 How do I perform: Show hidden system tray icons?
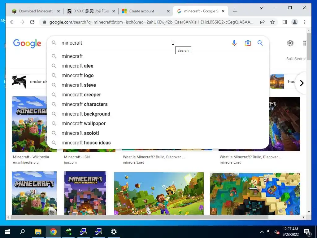(262, 232)
